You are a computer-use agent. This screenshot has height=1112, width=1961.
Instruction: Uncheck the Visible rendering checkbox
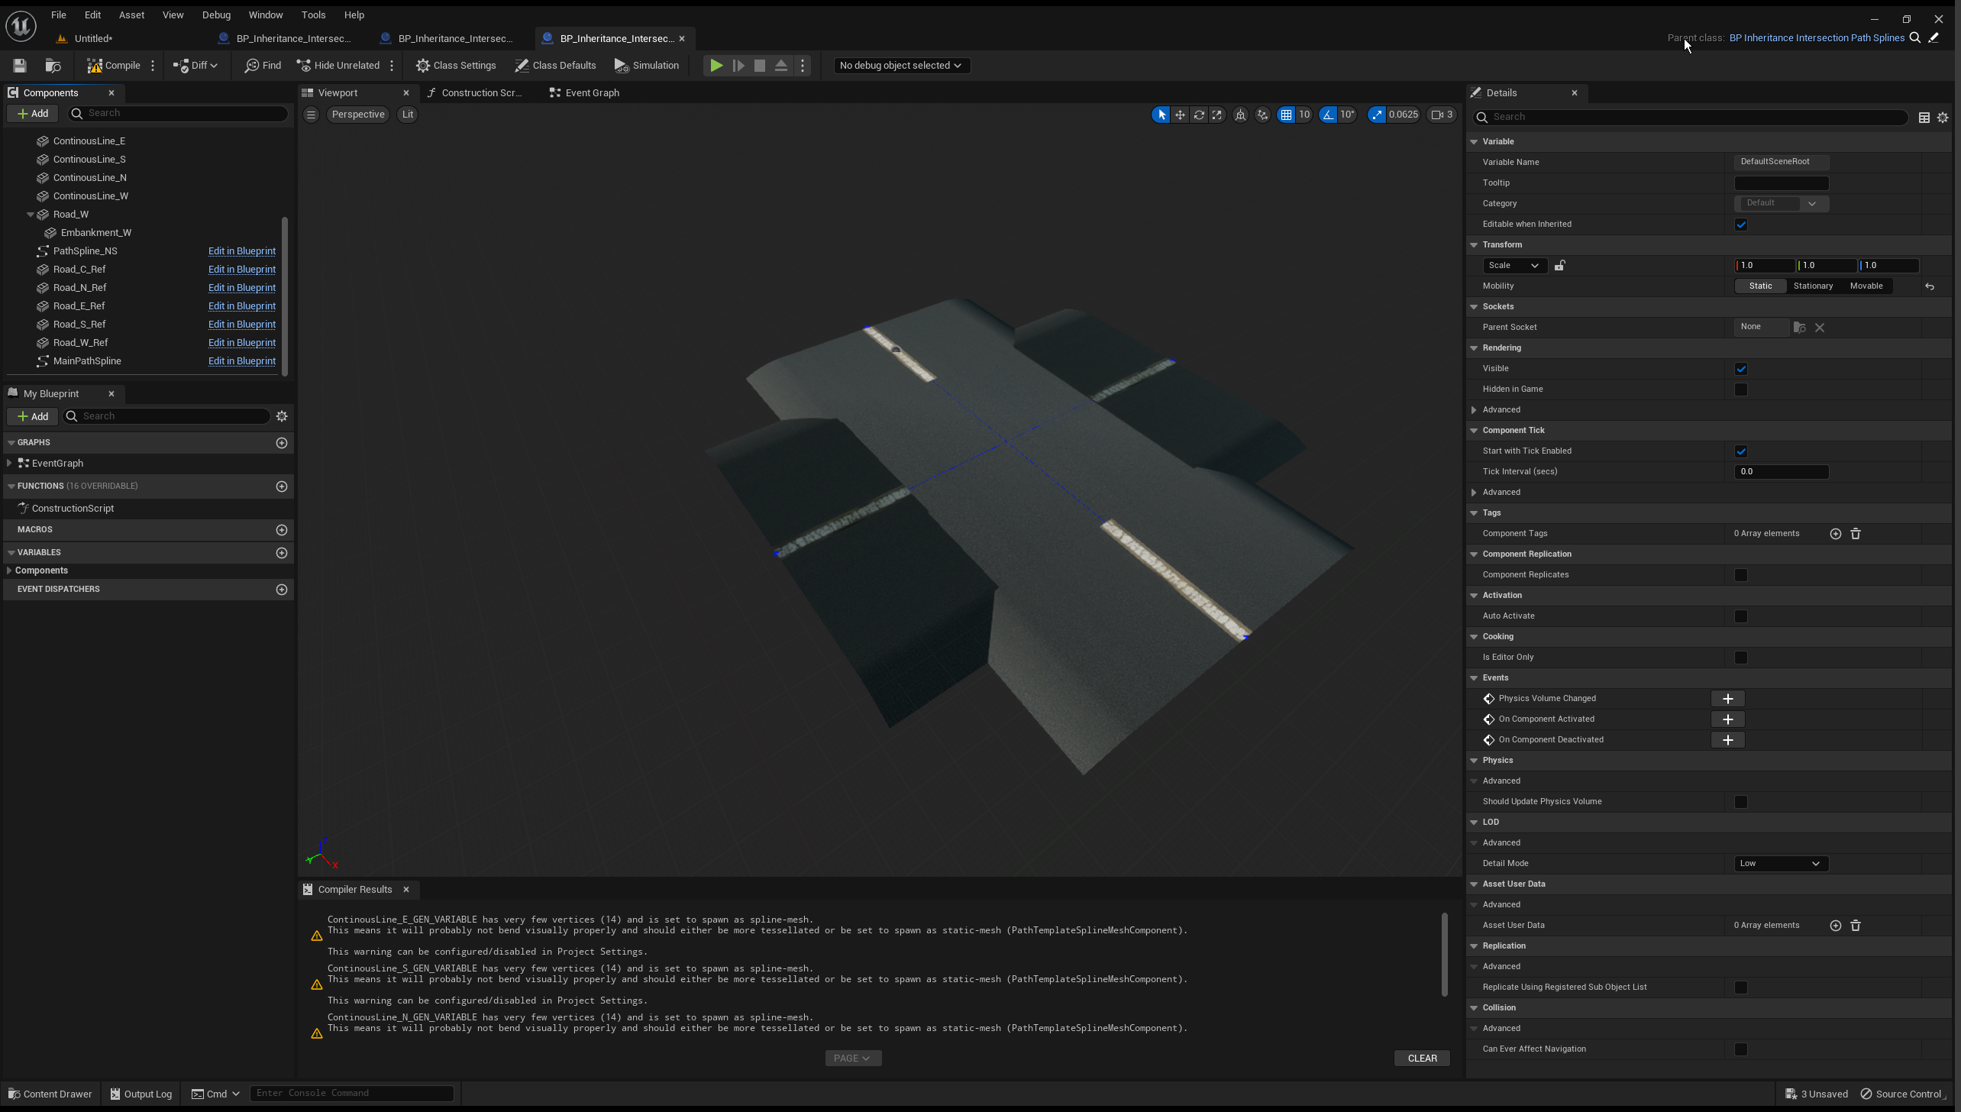[x=1741, y=369]
